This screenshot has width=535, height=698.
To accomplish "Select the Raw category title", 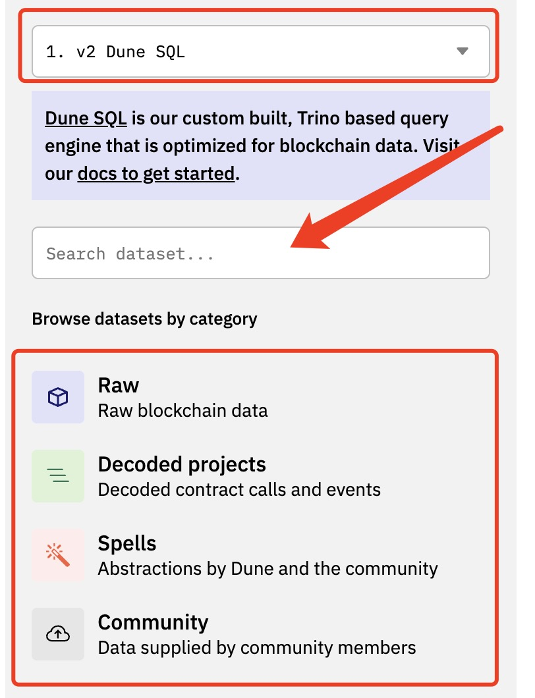I will click(x=119, y=385).
